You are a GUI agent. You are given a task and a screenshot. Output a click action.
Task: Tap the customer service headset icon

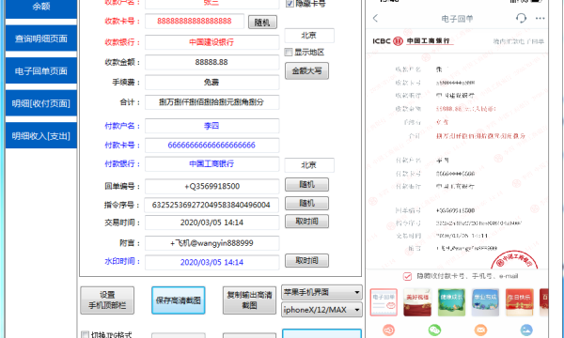coord(521,18)
